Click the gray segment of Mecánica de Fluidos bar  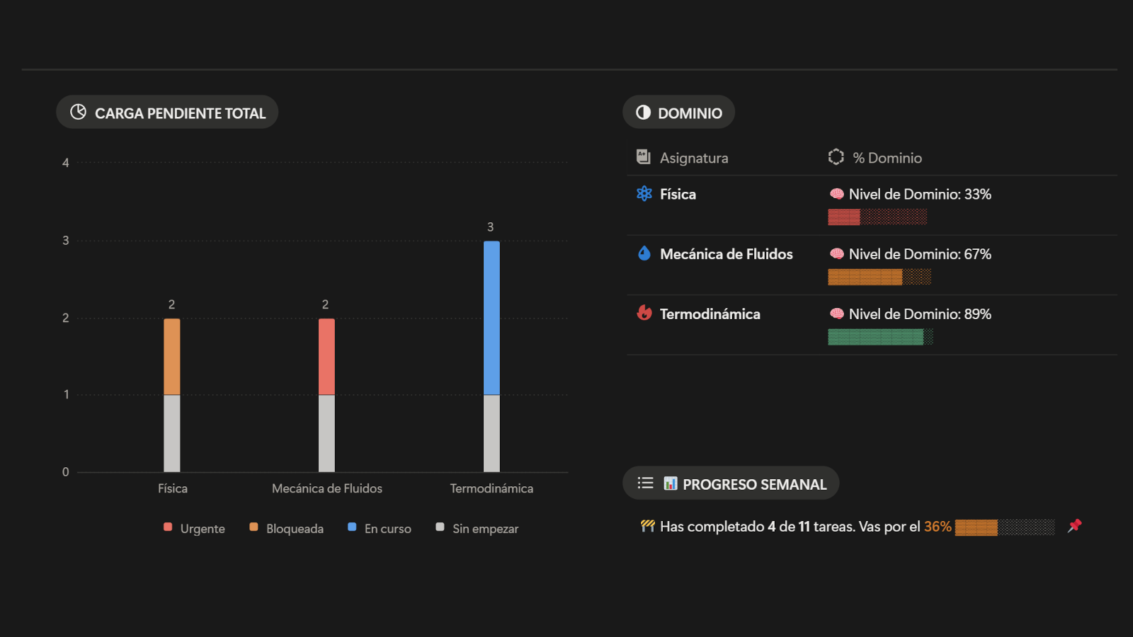tap(326, 433)
